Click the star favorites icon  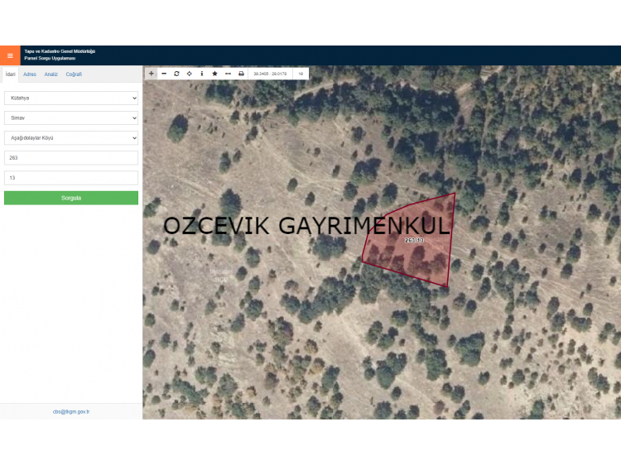[x=215, y=74]
